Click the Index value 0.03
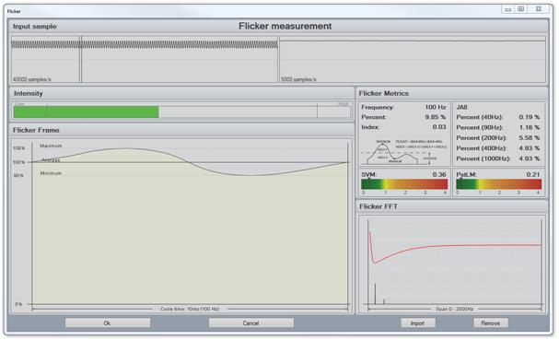This screenshot has height=340, width=559. coord(439,127)
